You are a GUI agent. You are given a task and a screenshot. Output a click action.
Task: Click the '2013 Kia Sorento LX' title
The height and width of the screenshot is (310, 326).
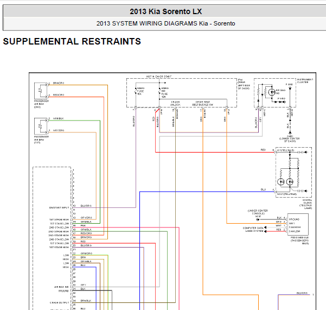165,11
